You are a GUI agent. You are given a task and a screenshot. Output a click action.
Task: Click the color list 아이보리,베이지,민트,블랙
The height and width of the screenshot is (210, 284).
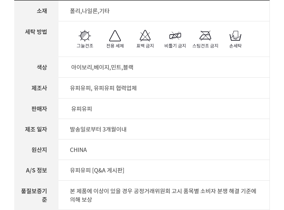102,67
